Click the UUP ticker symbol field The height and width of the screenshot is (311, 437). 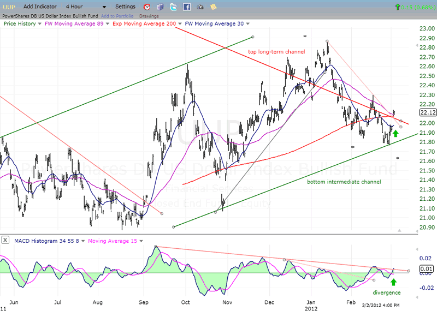pos(10,7)
